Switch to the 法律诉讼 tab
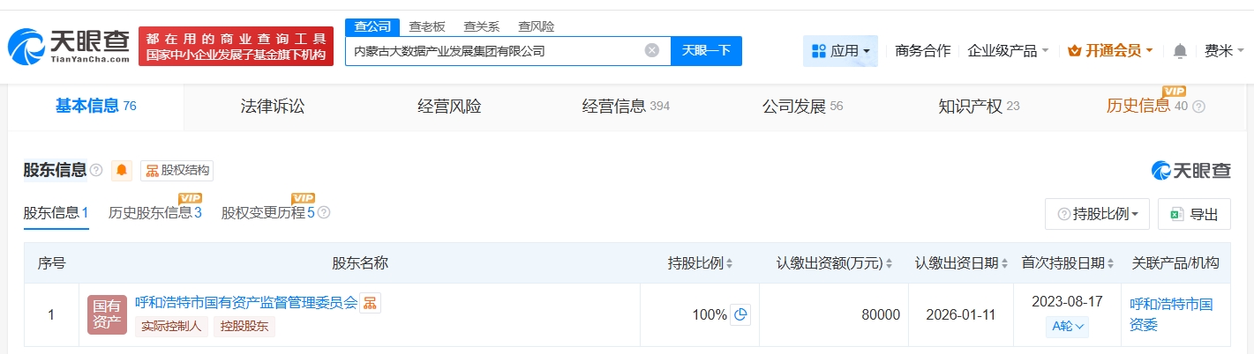Image resolution: width=1254 pixels, height=354 pixels. (273, 107)
